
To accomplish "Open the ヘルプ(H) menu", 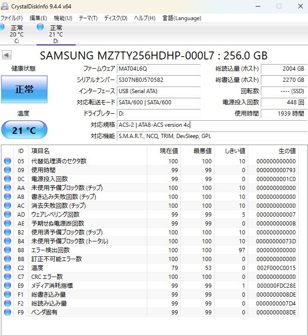I will (145, 18).
